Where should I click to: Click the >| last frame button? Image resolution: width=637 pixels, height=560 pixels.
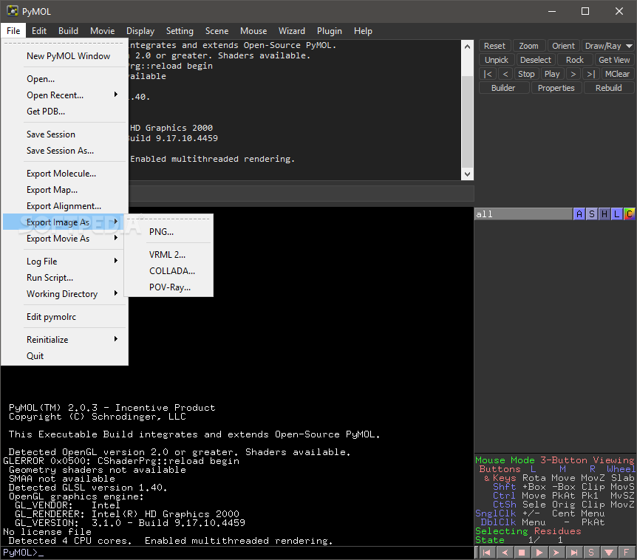591,74
